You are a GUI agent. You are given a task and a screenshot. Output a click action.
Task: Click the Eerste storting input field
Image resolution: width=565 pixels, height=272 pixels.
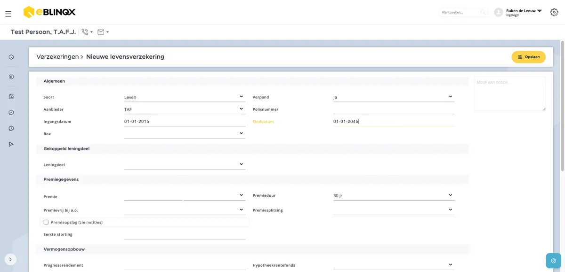(185, 234)
